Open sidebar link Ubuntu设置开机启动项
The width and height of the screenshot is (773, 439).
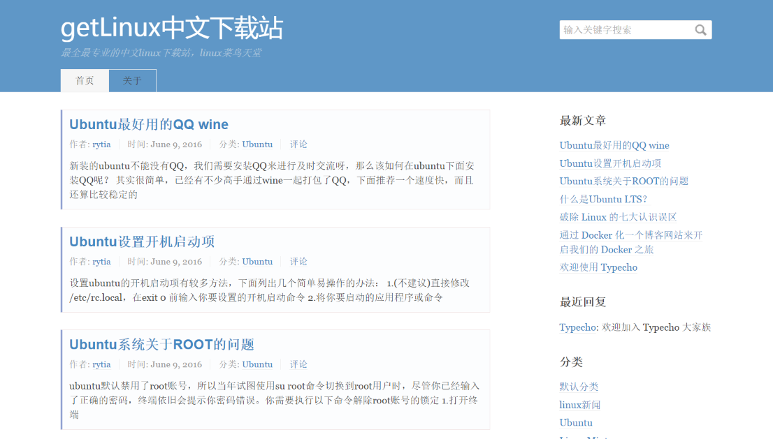point(610,163)
